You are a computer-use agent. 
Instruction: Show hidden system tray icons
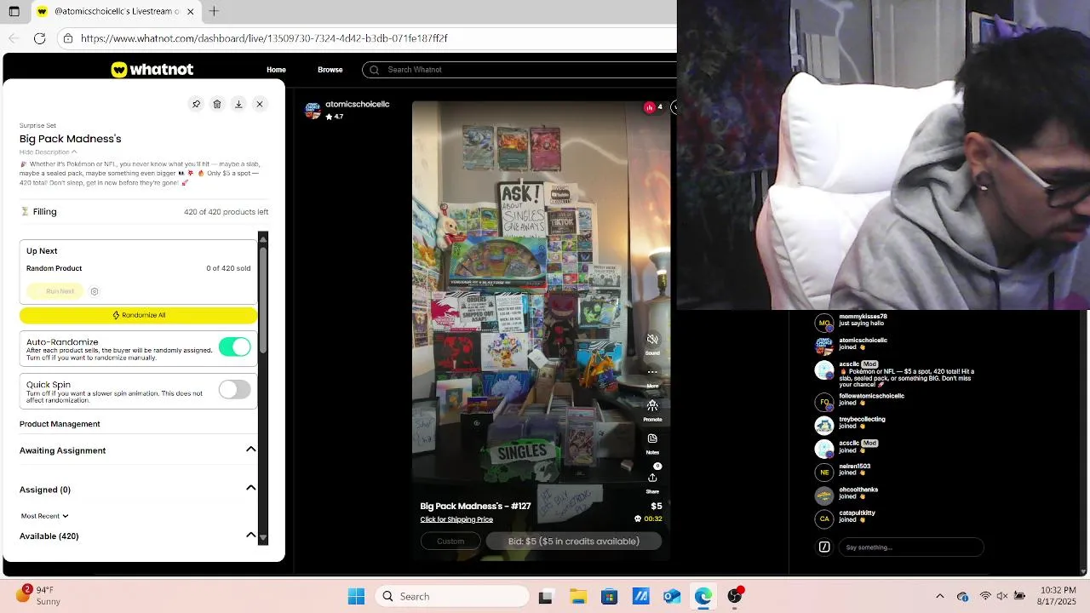[939, 597]
